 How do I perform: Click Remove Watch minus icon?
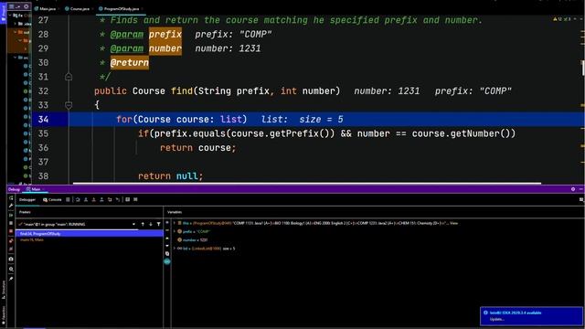(x=167, y=230)
